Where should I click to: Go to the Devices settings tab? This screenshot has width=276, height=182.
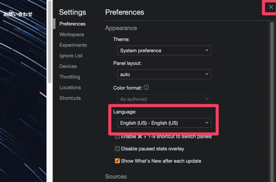click(68, 66)
